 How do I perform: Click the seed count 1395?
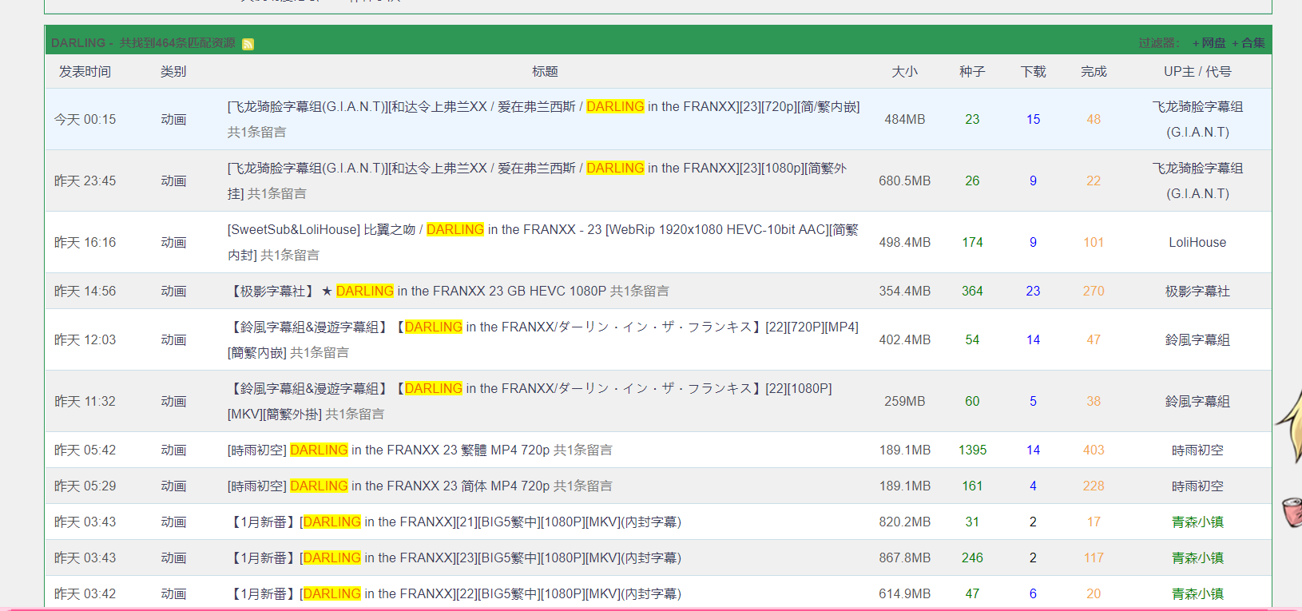(x=972, y=450)
